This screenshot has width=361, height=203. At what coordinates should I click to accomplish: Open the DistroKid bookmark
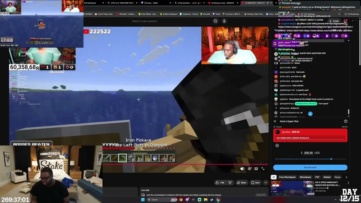205,14
